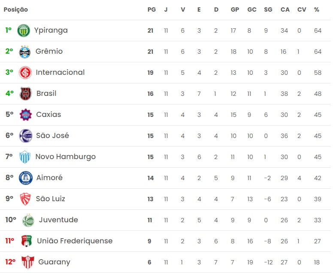Click the União Frederiquense club crest
The image size is (336, 273).
coord(27,241)
